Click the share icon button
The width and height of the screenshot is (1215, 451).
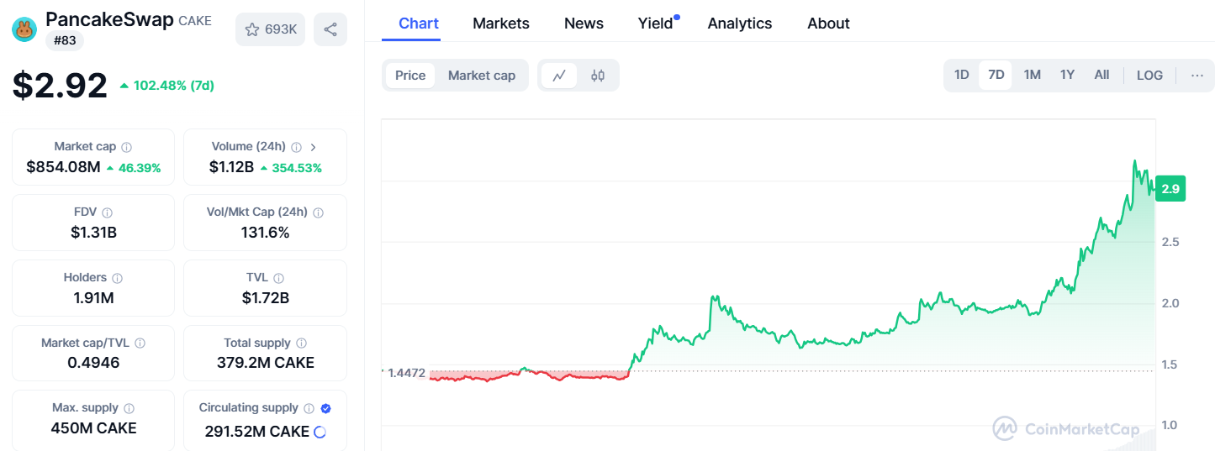(x=330, y=29)
